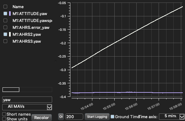The height and width of the screenshot is (121, 185).
Task: Uncheck M1:AHRS2.yaw checkbox
Action: [5, 34]
